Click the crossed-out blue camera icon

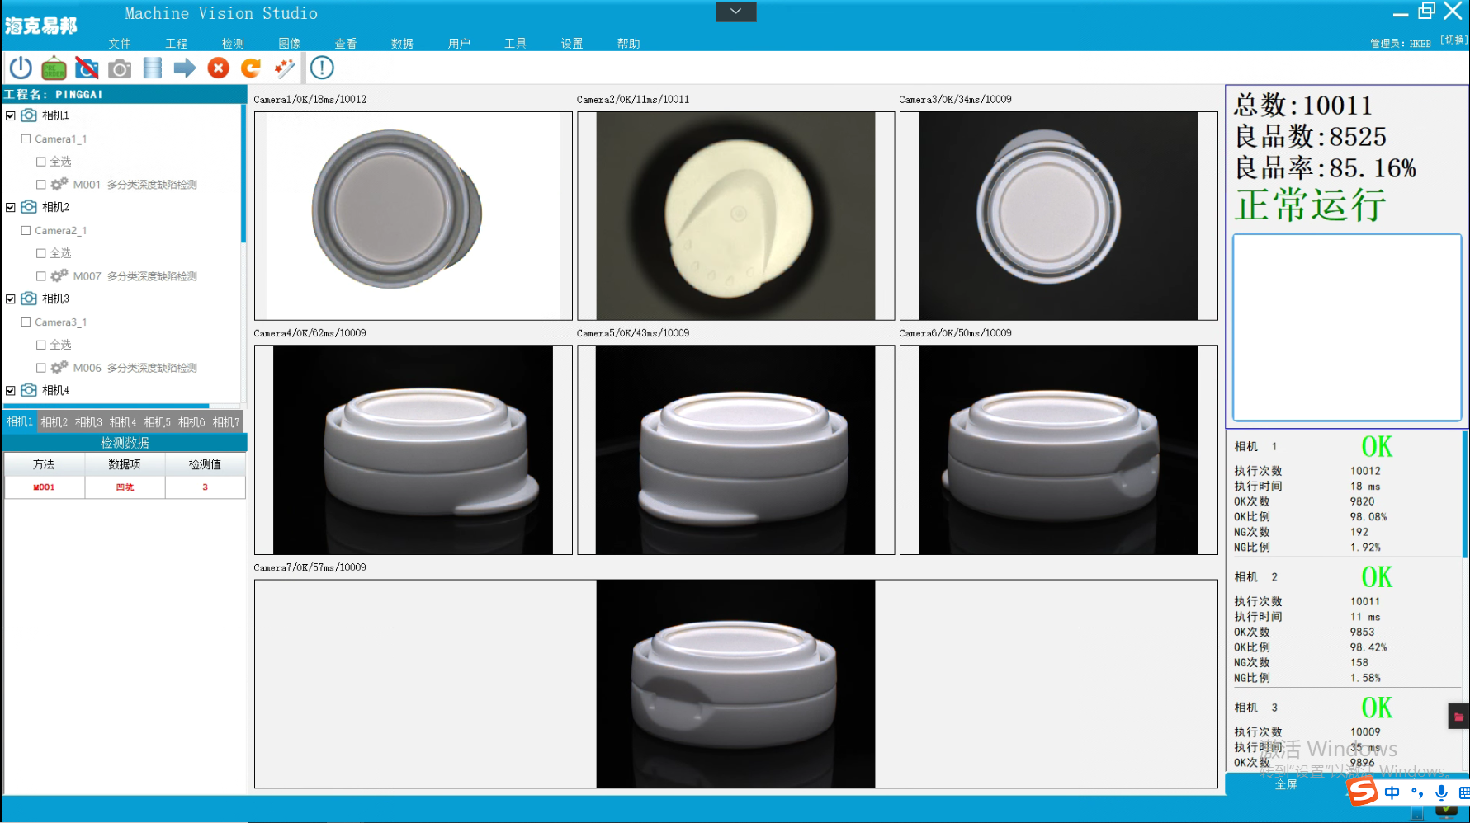[87, 68]
